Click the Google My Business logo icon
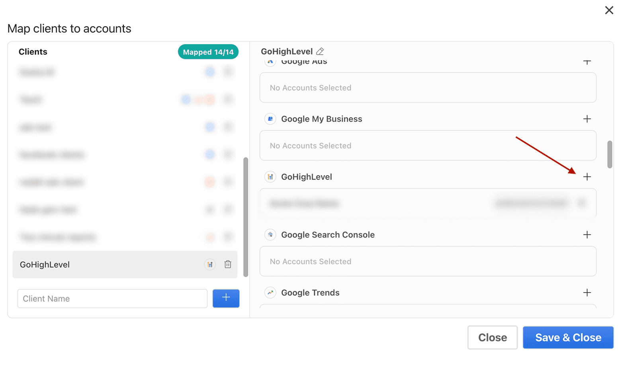 coord(270,119)
